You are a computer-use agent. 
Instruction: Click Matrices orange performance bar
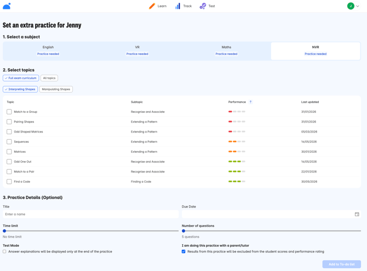[237, 152]
